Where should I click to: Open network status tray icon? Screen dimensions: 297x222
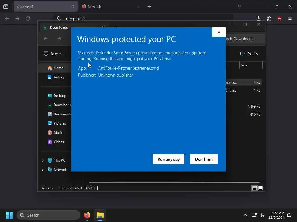[x=254, y=215]
